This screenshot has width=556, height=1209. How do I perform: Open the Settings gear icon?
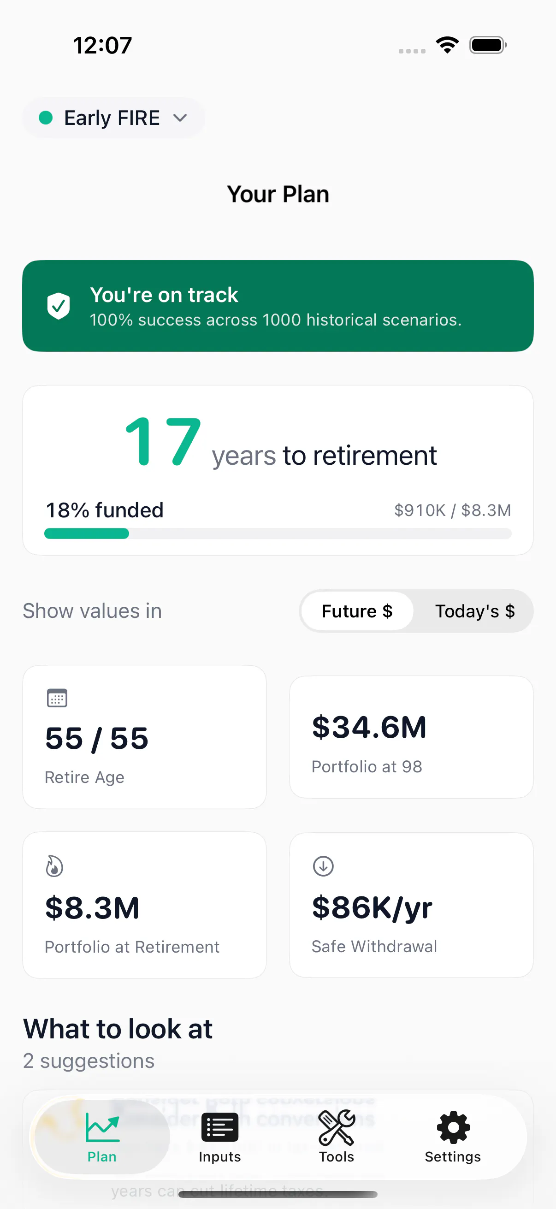[453, 1127]
